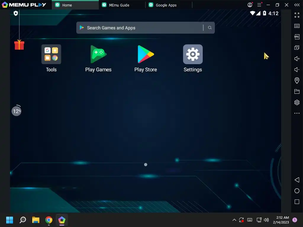Open the Play Store app
The image size is (303, 227).
pyautogui.click(x=146, y=54)
